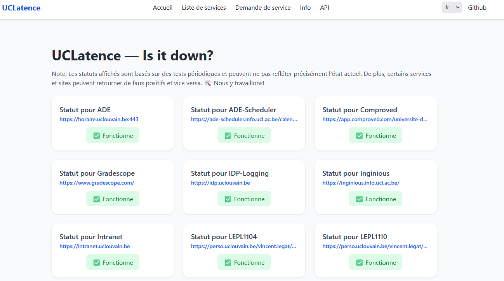Click the Intranet status checkmark icon
Viewport: 504px width, 281px height.
[97, 262]
